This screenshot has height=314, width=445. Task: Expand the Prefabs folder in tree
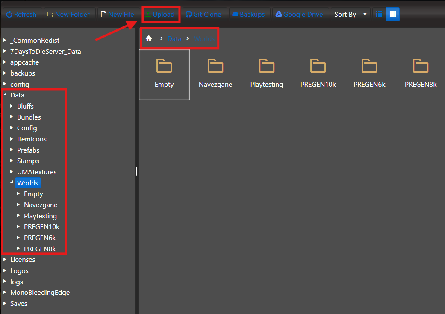(x=12, y=150)
